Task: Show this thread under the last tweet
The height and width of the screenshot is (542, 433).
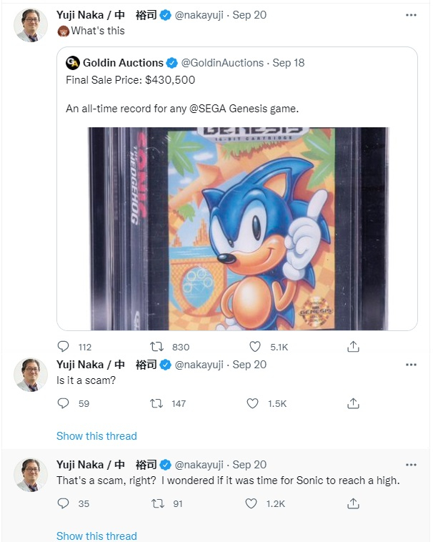Action: (96, 536)
